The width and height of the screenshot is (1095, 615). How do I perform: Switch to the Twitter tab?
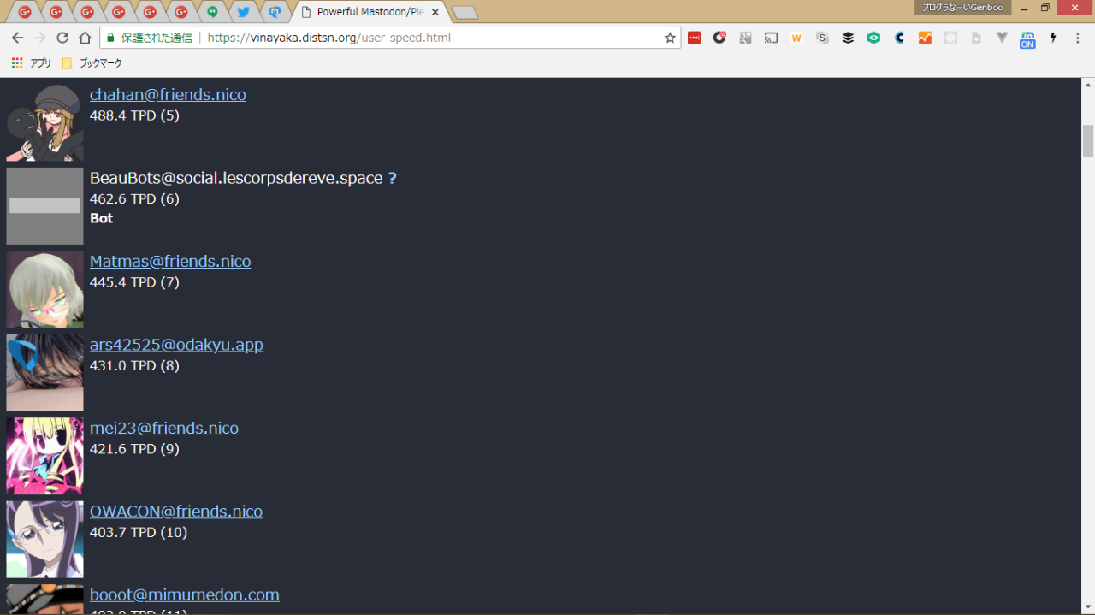[243, 12]
